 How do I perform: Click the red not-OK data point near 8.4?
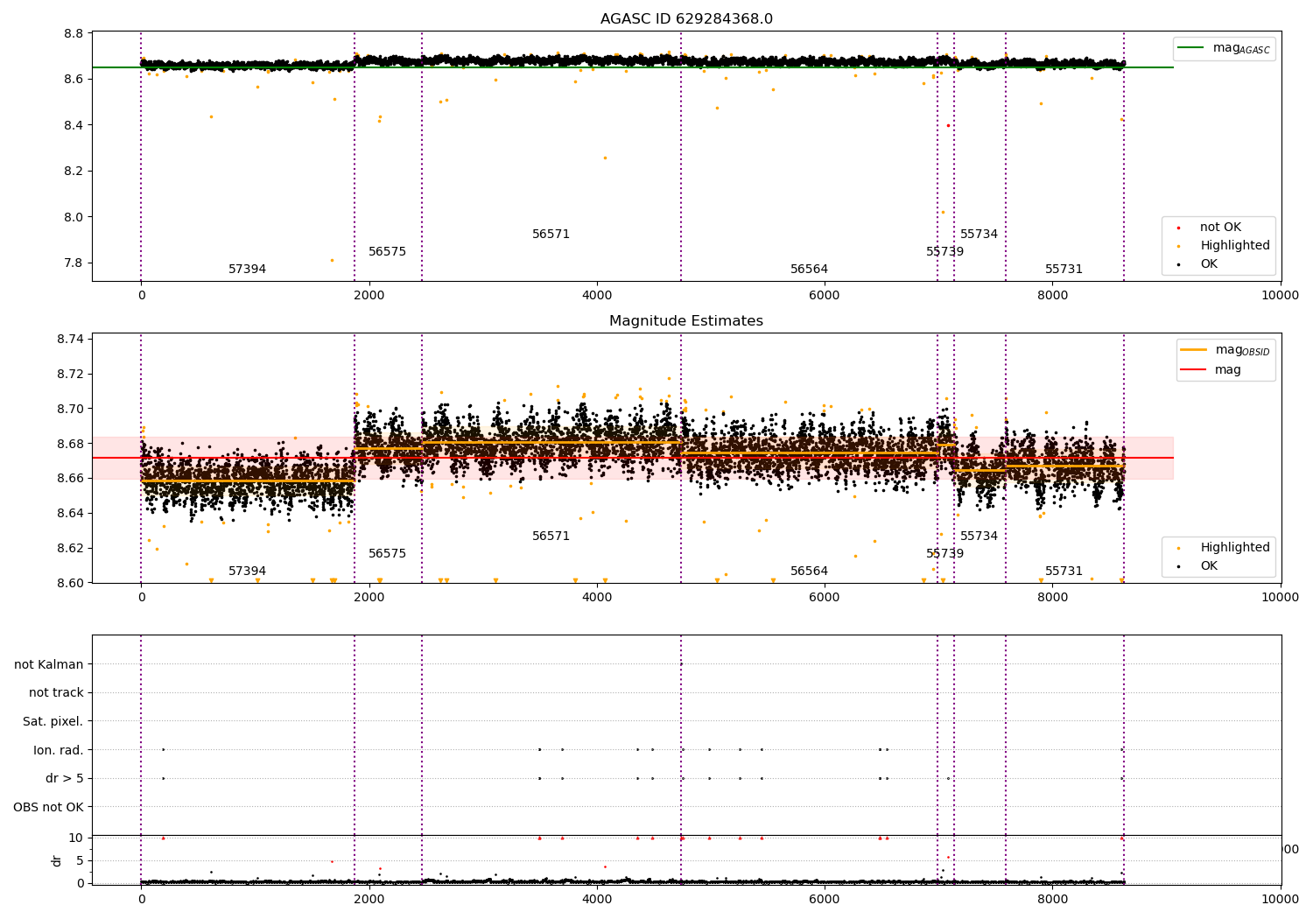[947, 125]
